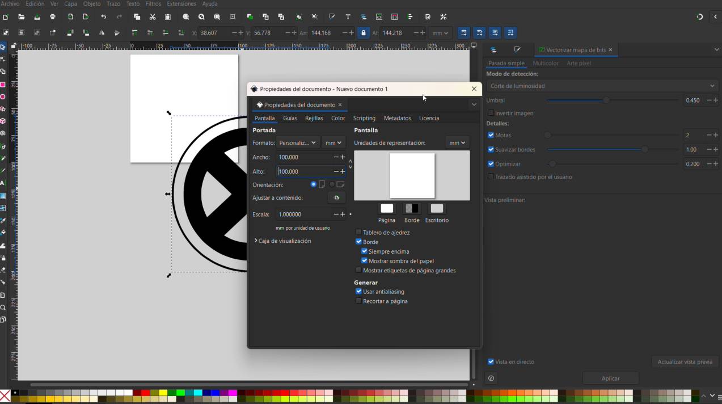This screenshot has width=722, height=404.
Task: Open Layers panel tab icon
Action: coord(493,50)
